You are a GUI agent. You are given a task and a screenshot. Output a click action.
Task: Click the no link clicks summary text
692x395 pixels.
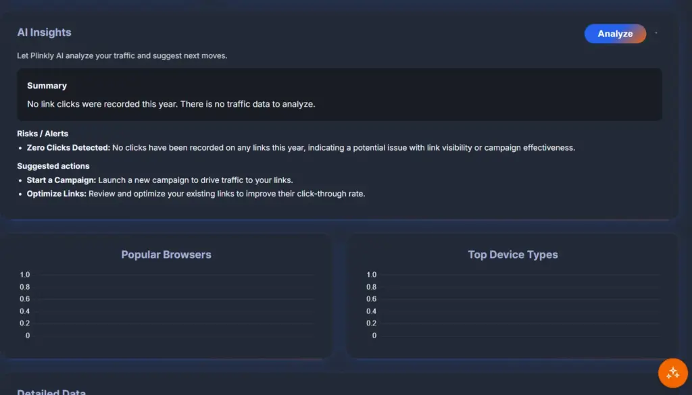(171, 105)
